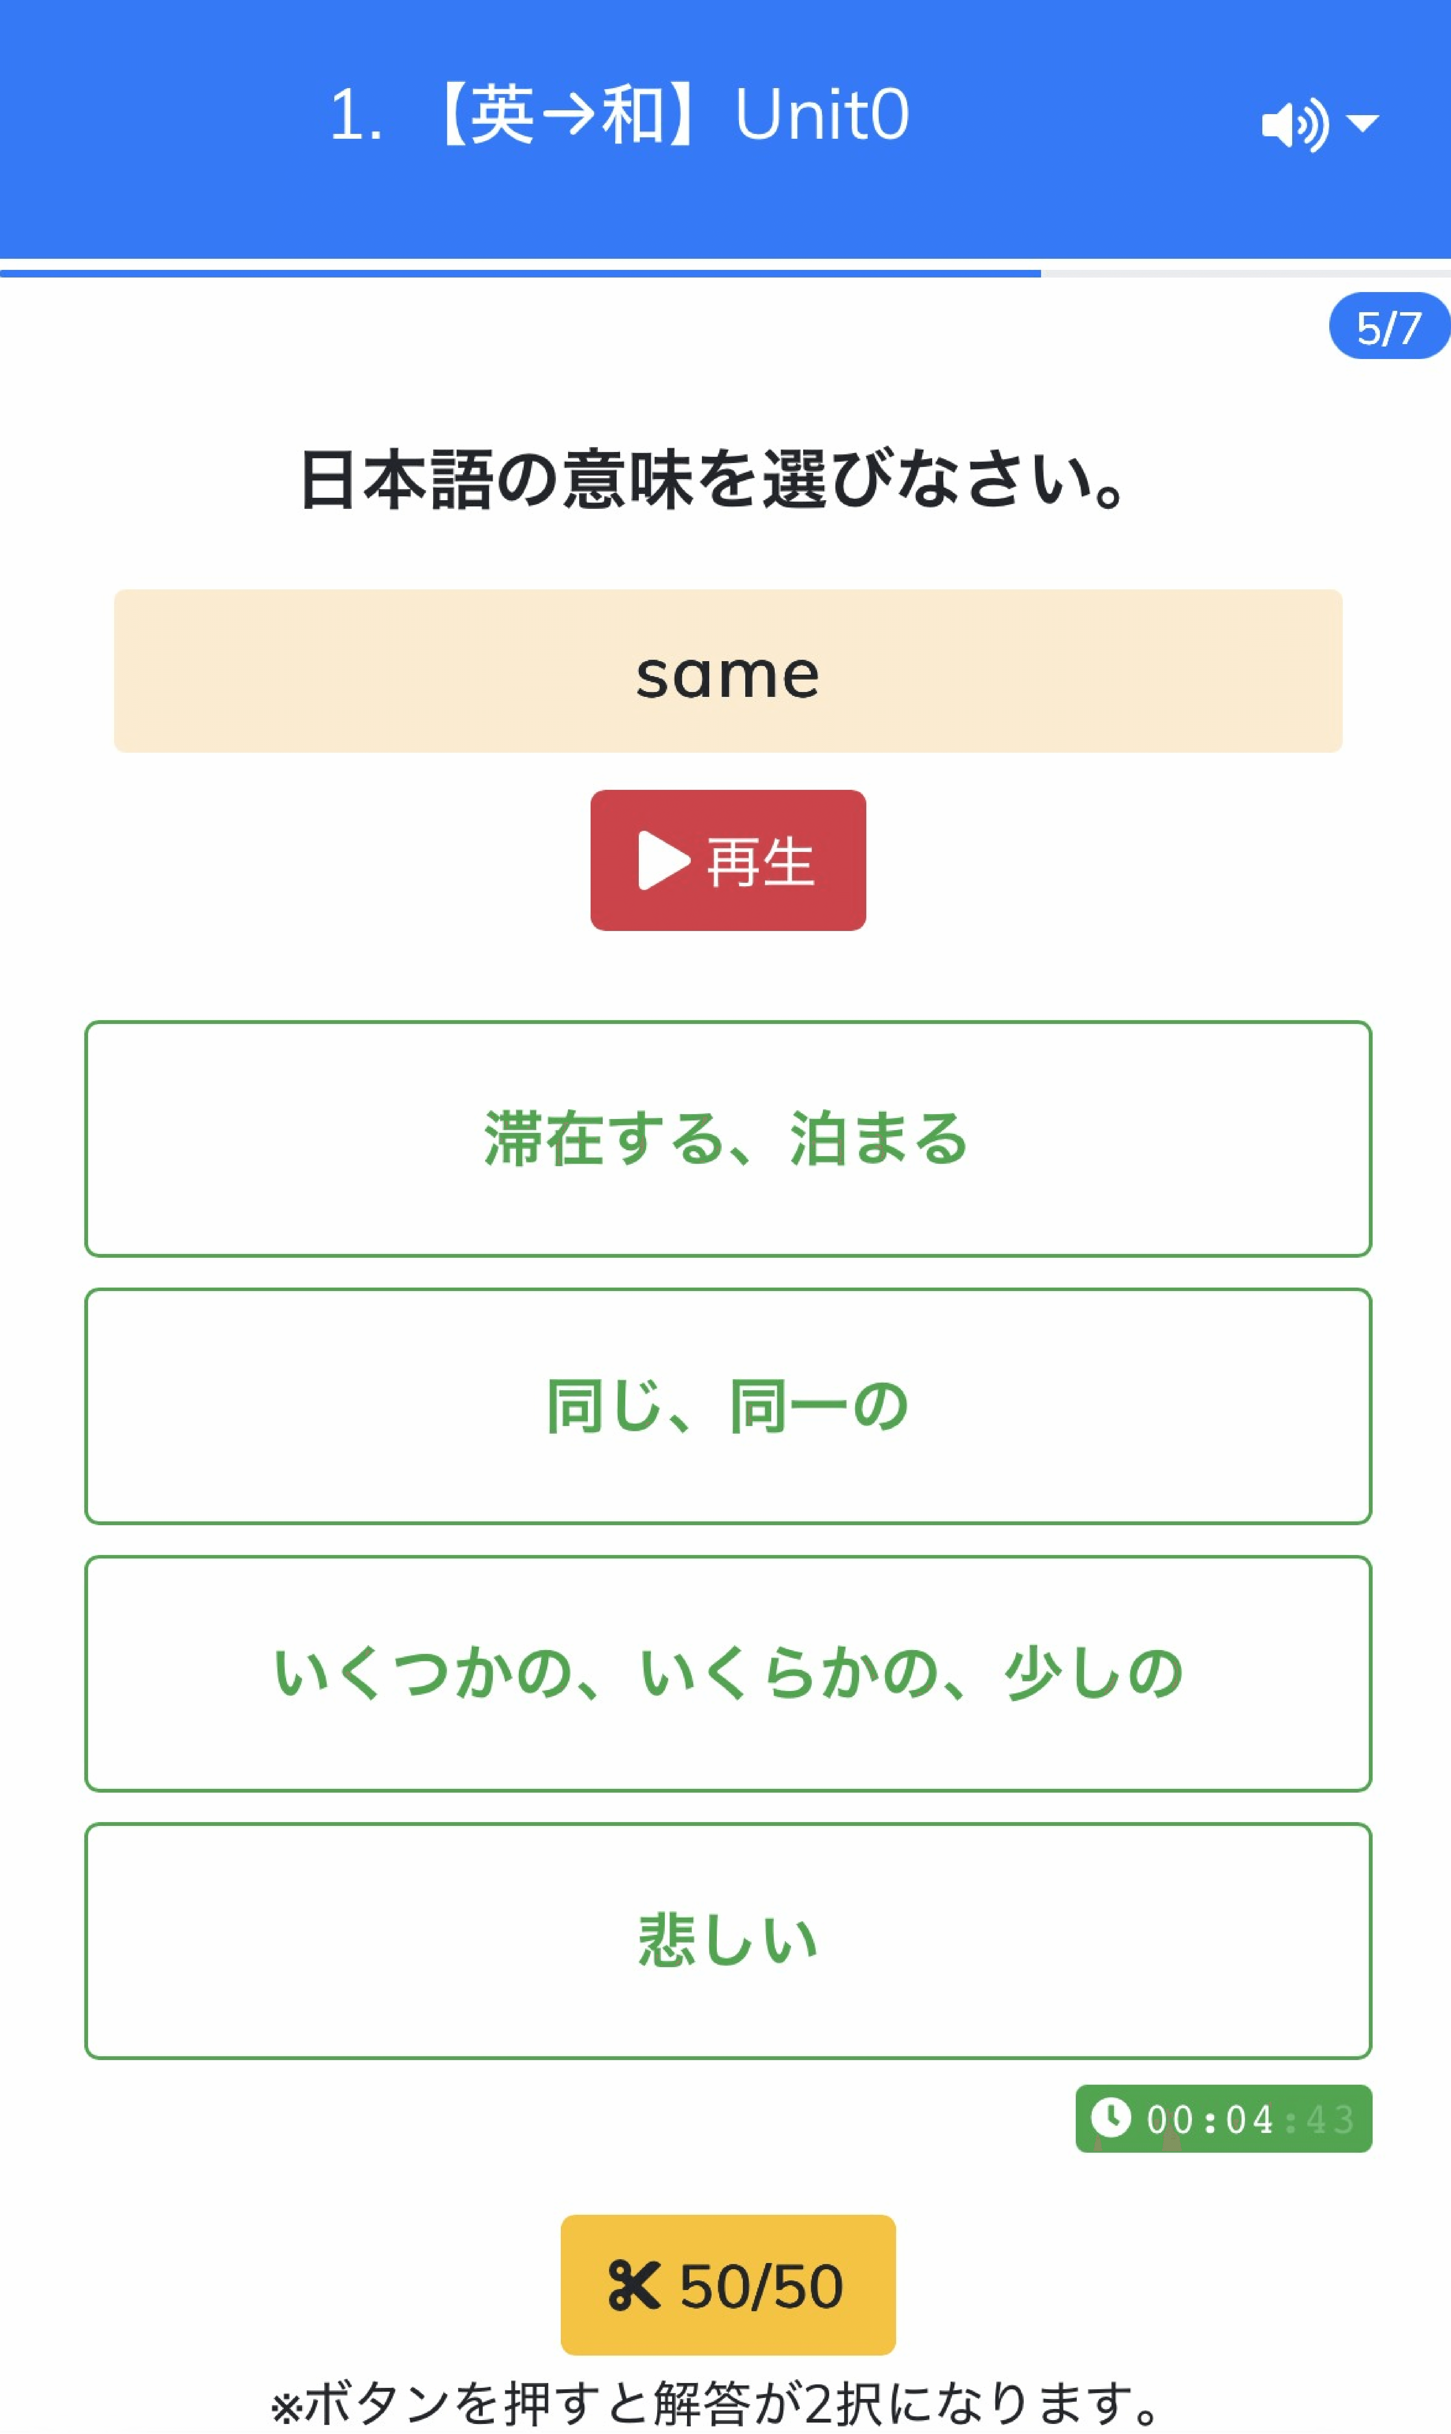Click the word card showing "same"
The height and width of the screenshot is (2434, 1451).
coord(728,671)
